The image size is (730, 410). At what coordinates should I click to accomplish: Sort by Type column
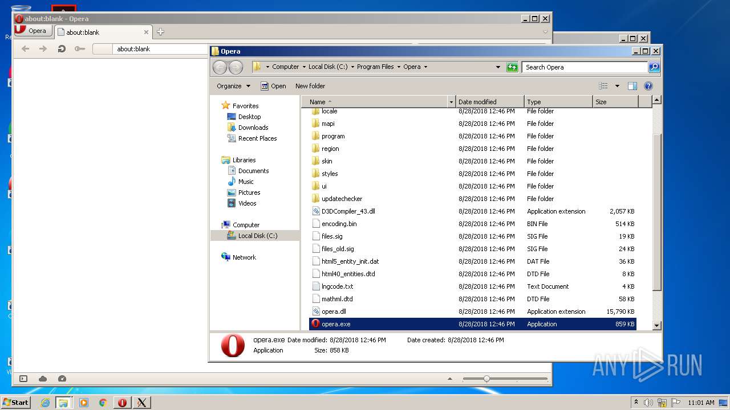pyautogui.click(x=558, y=102)
